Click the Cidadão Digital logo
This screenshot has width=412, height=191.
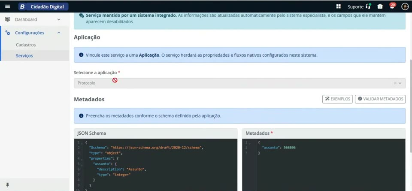43,6
